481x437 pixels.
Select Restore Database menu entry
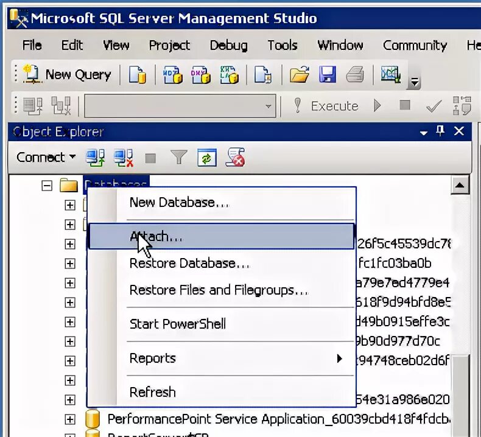tap(222, 264)
